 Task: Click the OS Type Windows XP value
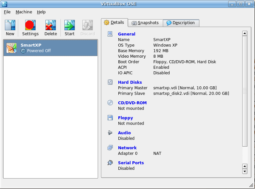(x=165, y=45)
